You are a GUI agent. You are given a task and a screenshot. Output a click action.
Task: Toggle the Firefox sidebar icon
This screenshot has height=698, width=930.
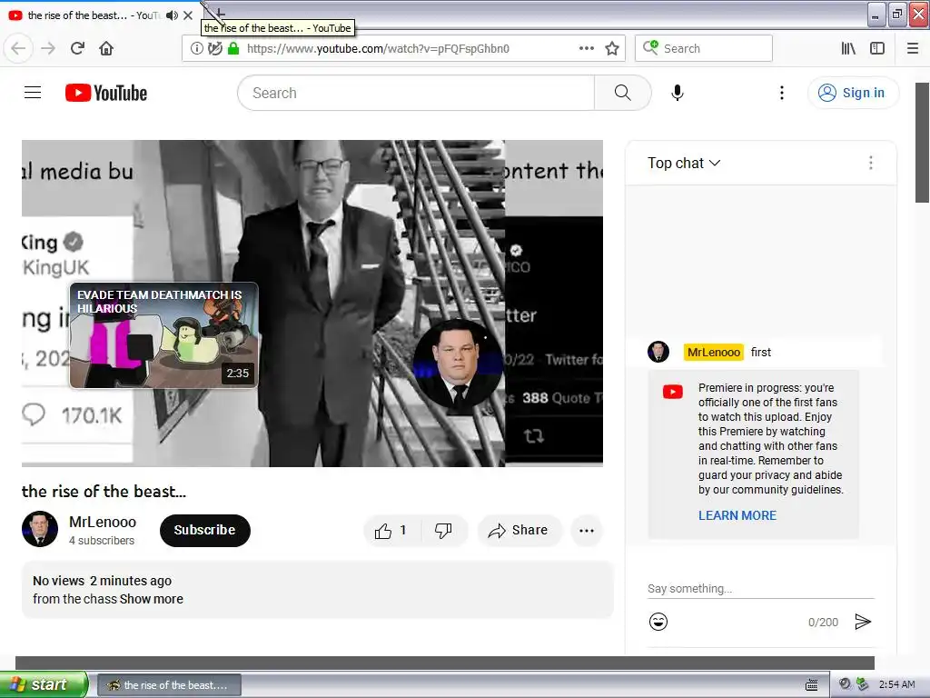click(x=877, y=48)
